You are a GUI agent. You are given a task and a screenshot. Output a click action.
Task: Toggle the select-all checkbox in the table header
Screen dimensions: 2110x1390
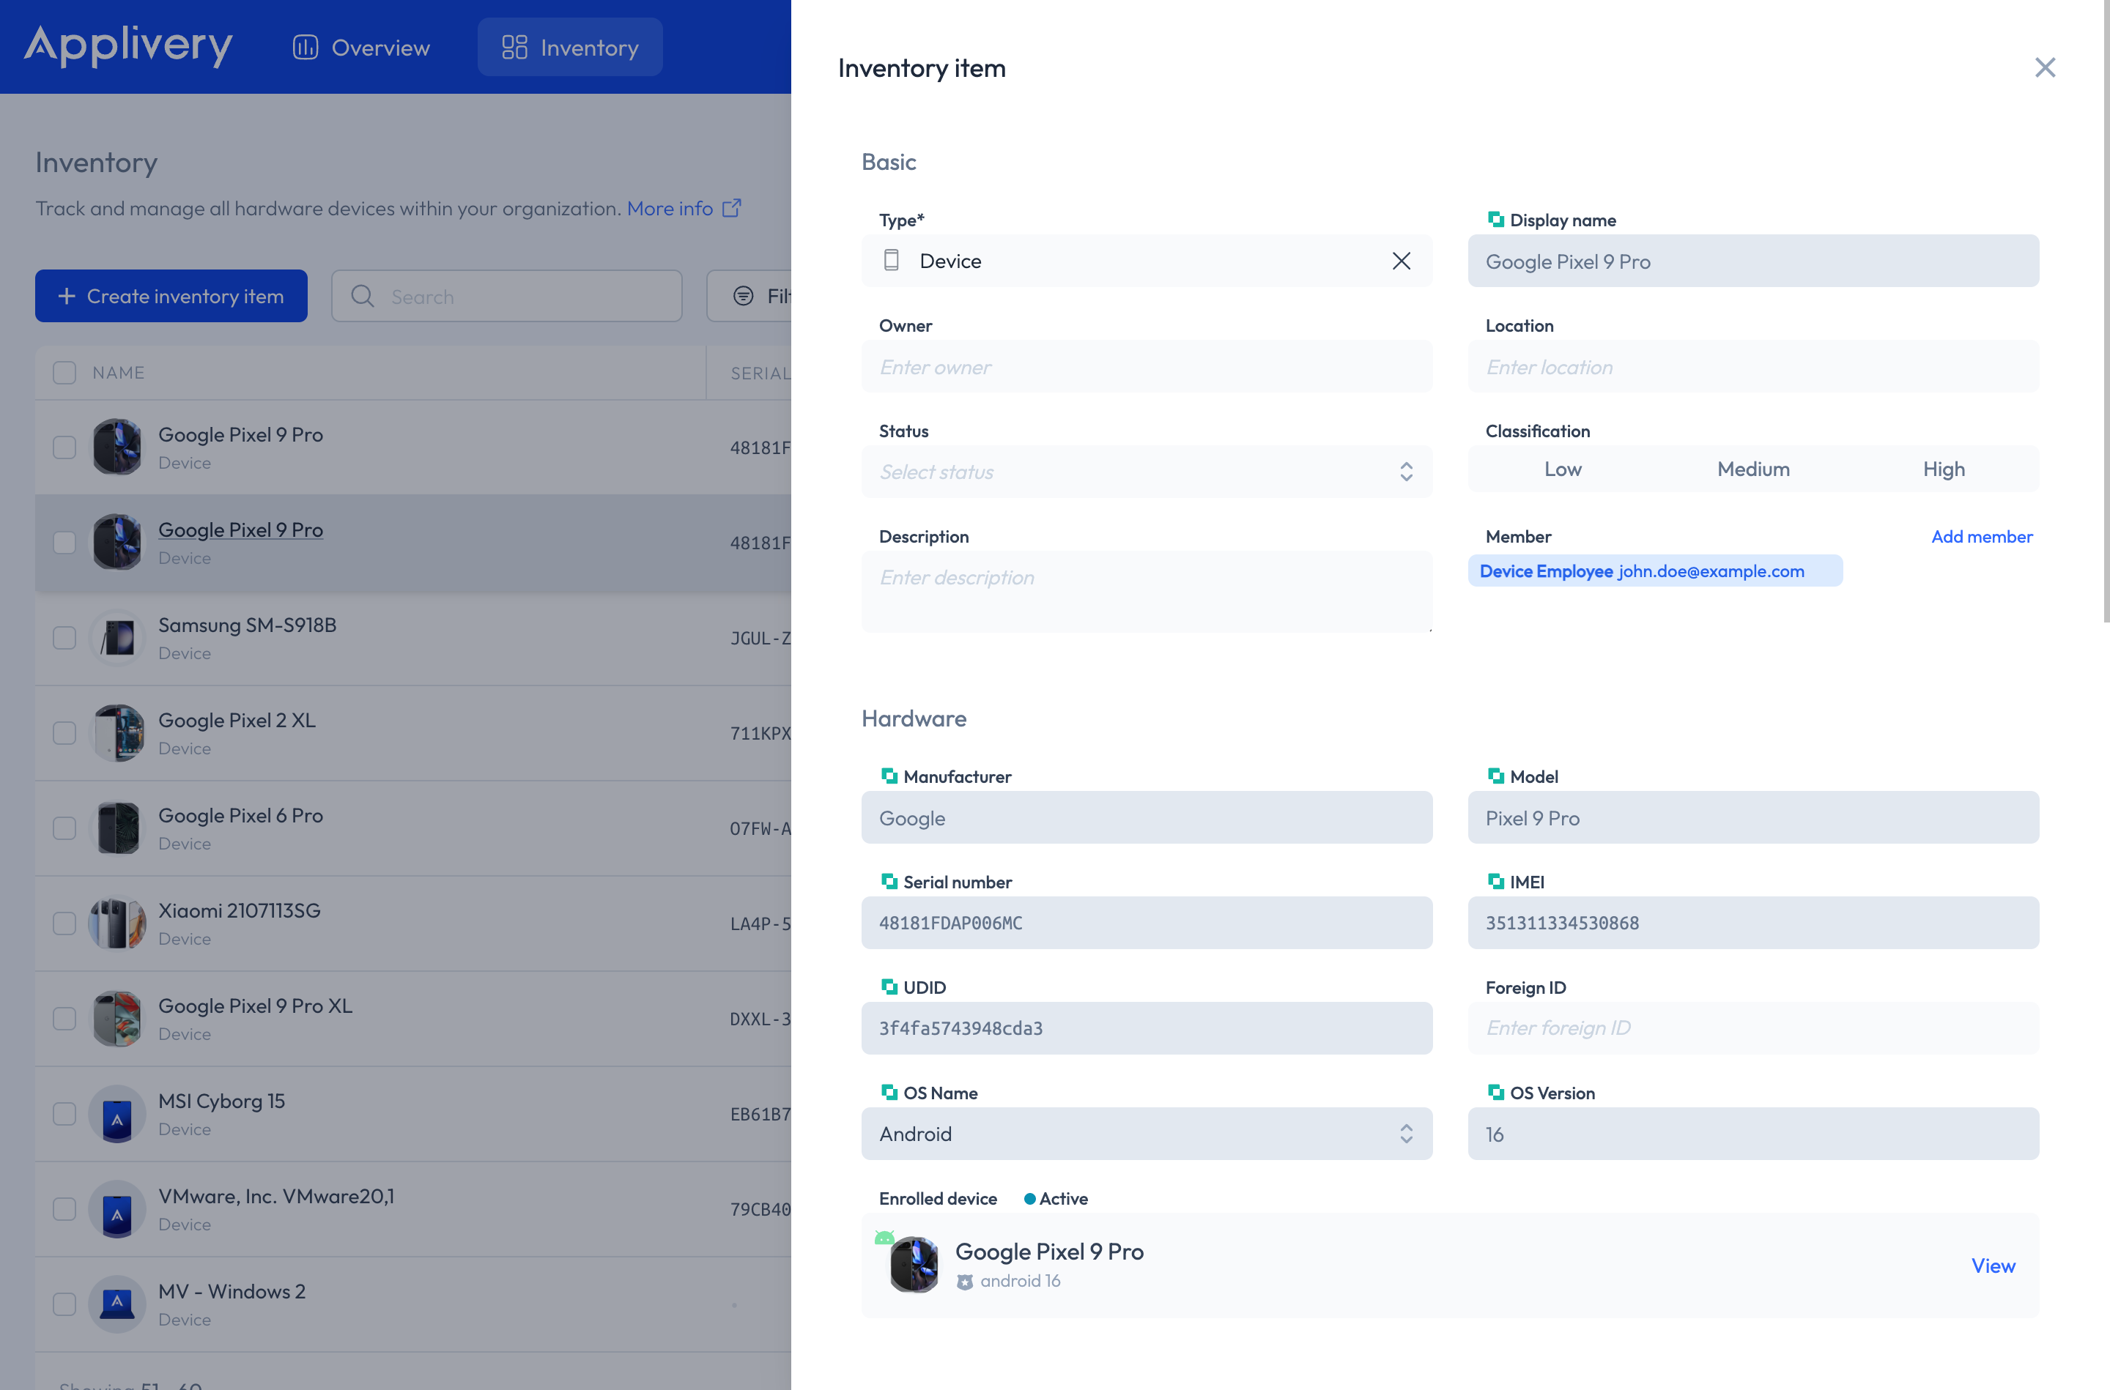(x=64, y=372)
